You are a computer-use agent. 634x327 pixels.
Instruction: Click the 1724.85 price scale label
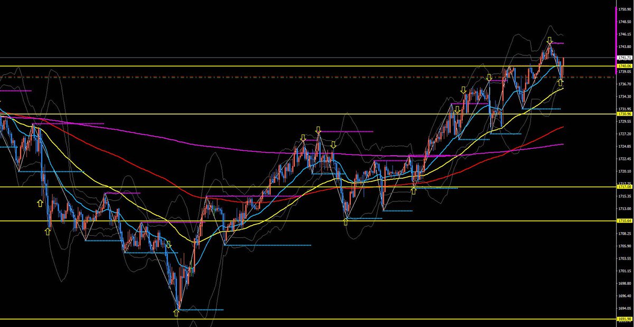625,147
